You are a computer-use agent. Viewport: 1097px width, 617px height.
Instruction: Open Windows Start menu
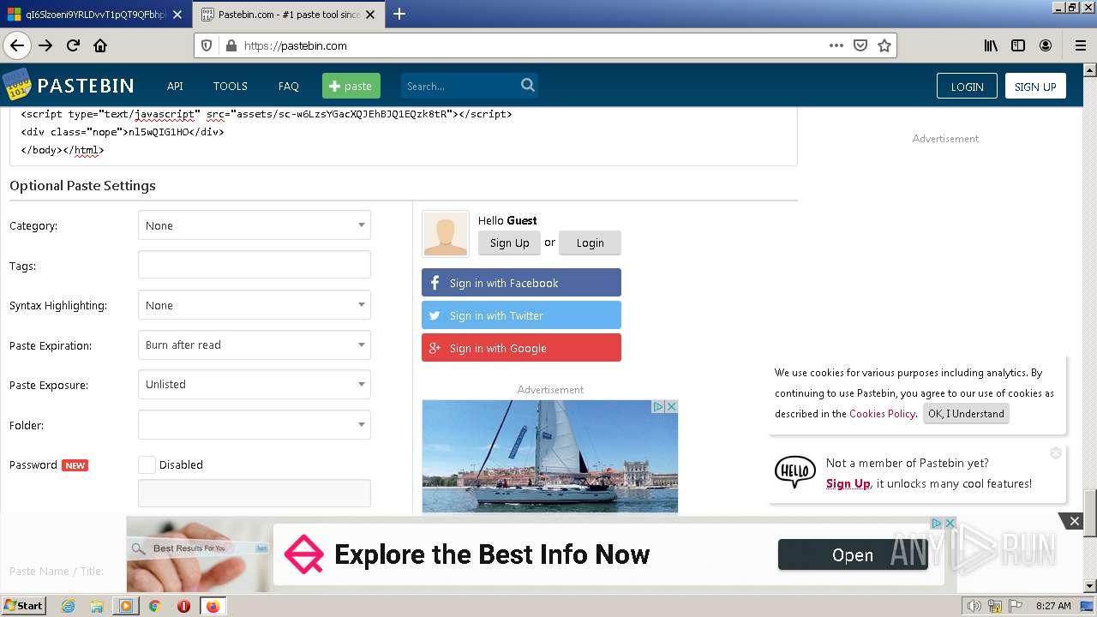click(x=24, y=605)
